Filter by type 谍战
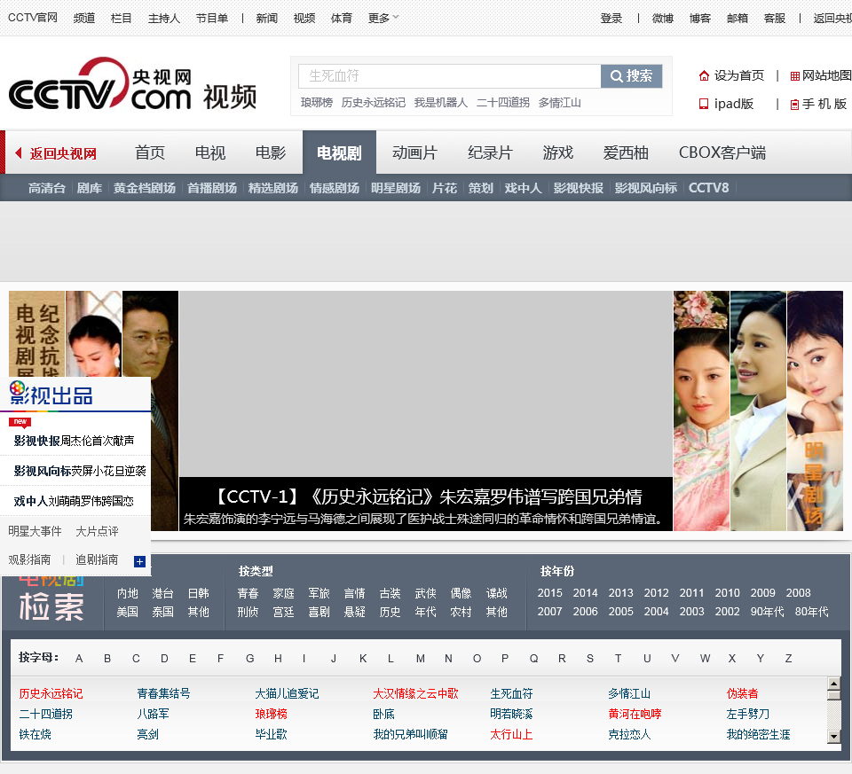 coord(497,593)
